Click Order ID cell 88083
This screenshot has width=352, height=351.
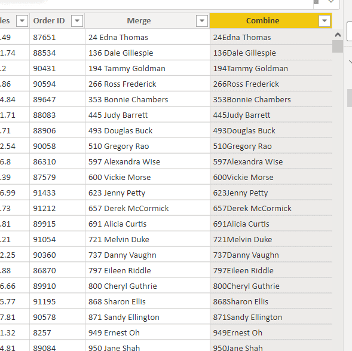pos(57,115)
